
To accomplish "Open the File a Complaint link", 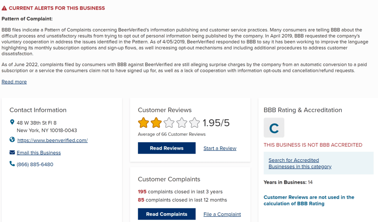I will [x=222, y=214].
